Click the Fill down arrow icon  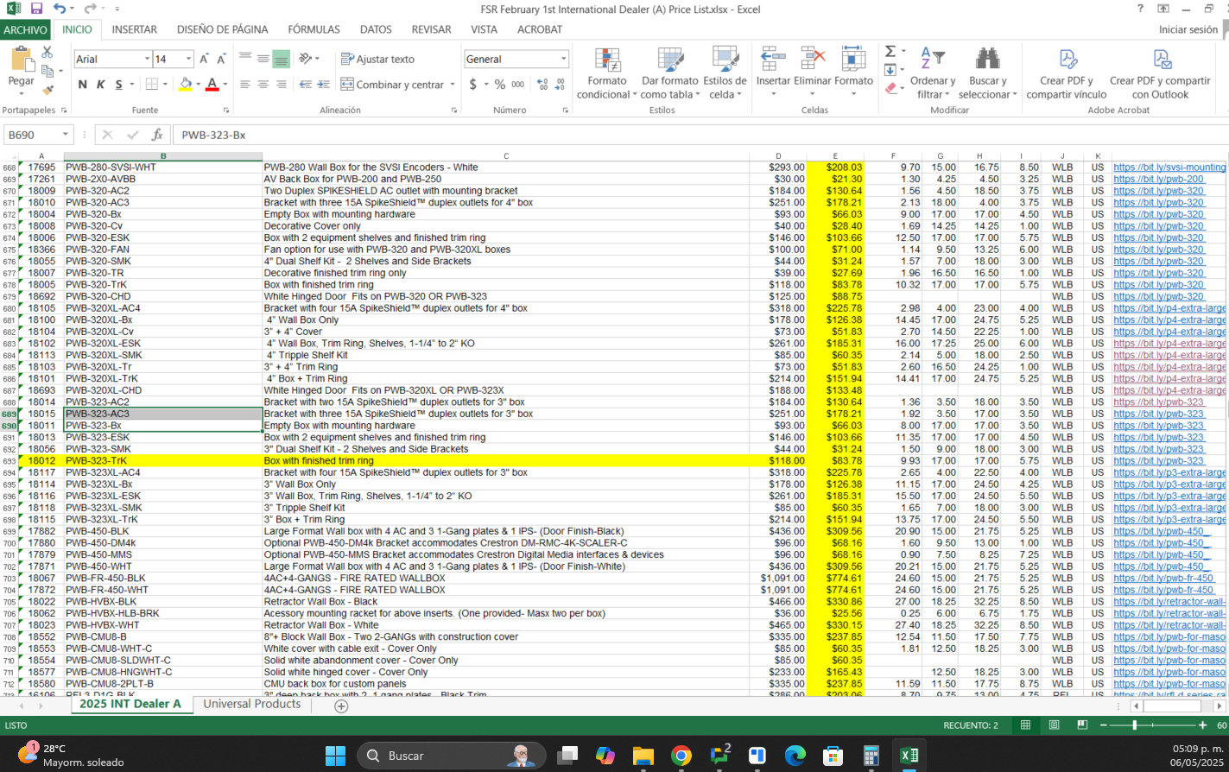890,70
